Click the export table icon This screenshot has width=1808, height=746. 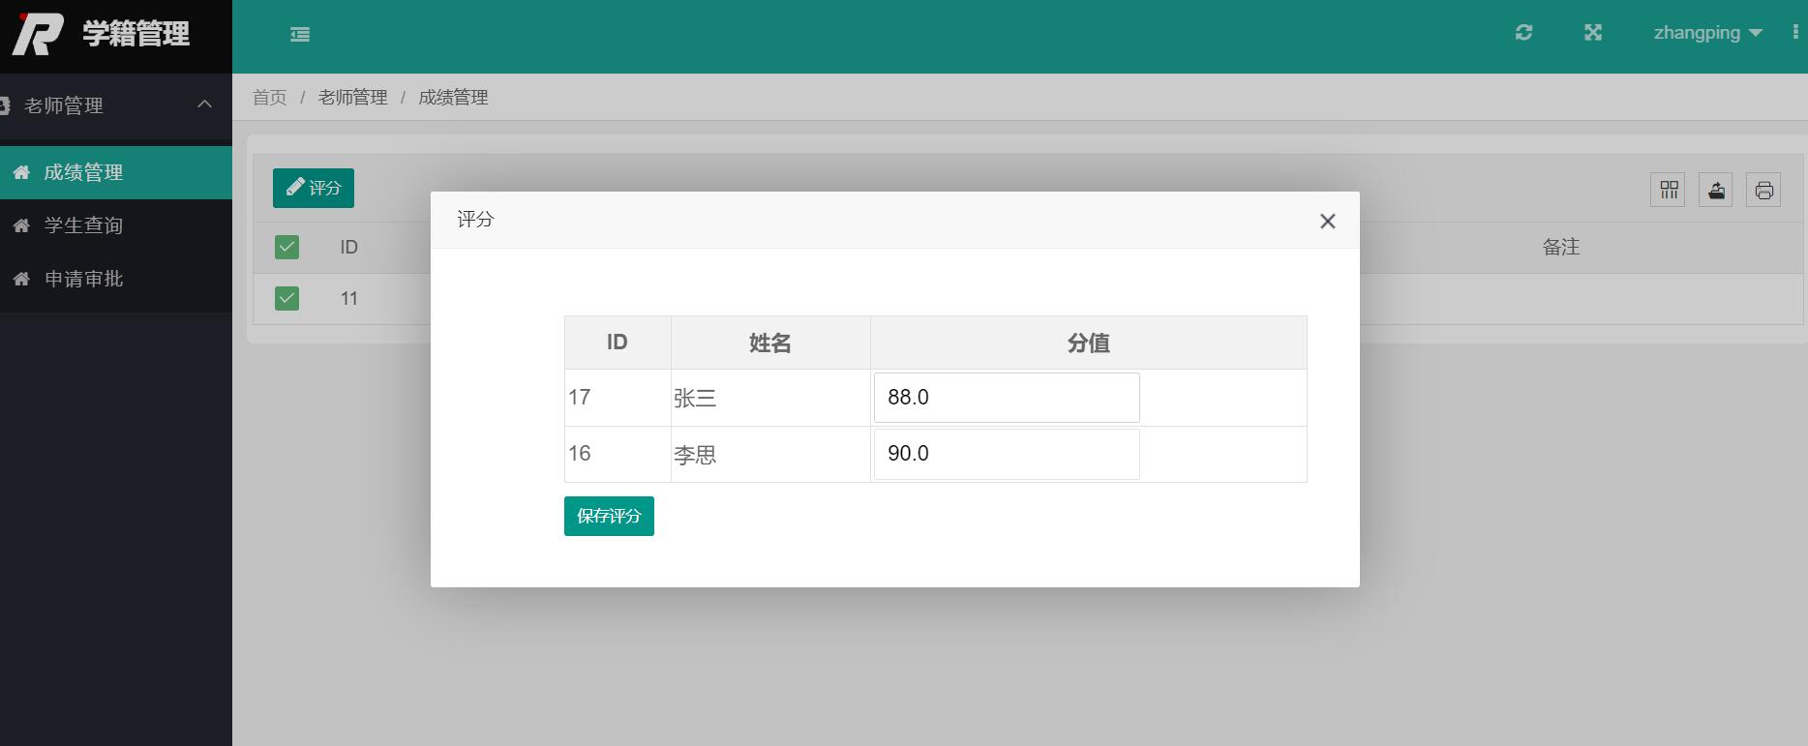pos(1716,190)
